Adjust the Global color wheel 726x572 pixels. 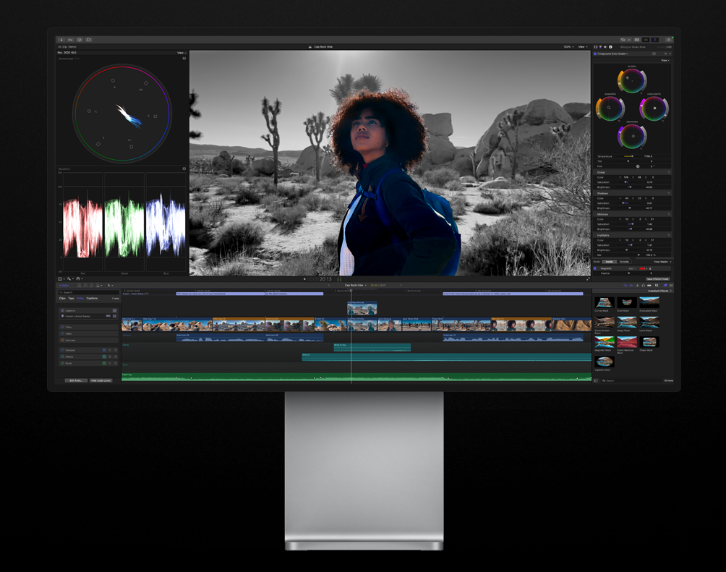tap(631, 81)
